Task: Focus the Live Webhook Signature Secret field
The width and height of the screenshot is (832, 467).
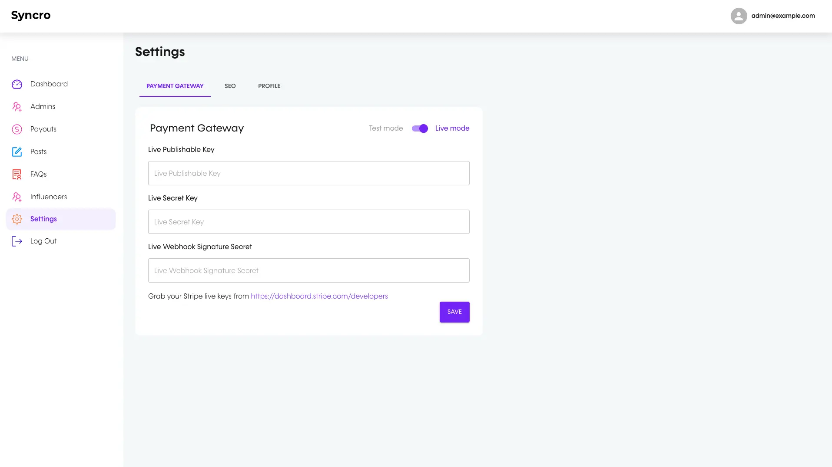Action: (x=309, y=270)
